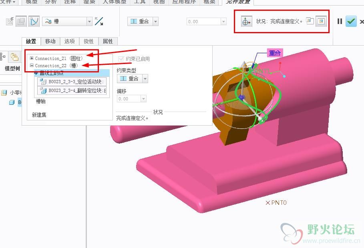Viewport: 364px width, 248px height.
Task: Toggle the 3D dragger display icon
Action: [x=246, y=21]
